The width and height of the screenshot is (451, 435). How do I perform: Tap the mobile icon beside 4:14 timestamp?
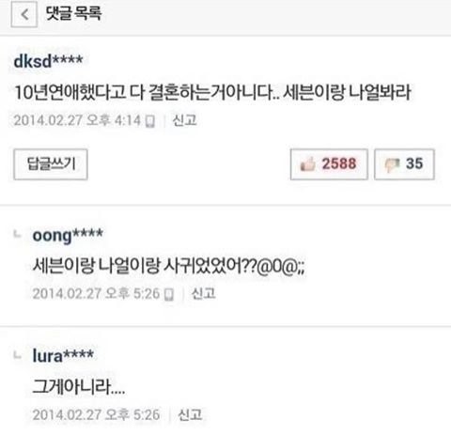[150, 121]
